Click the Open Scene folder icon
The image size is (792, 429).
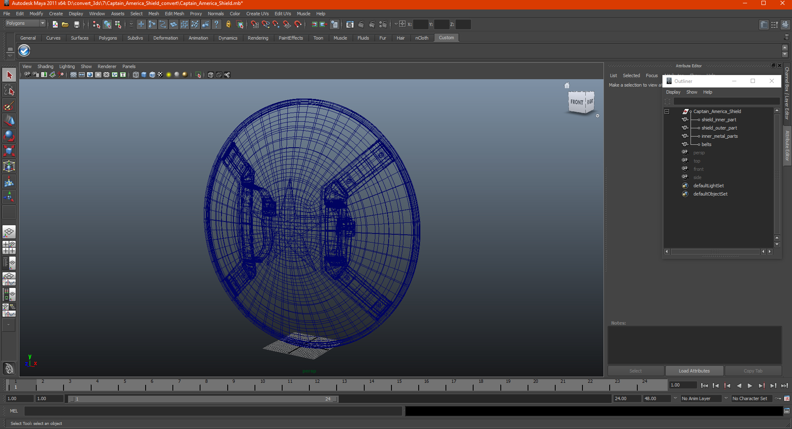point(65,24)
